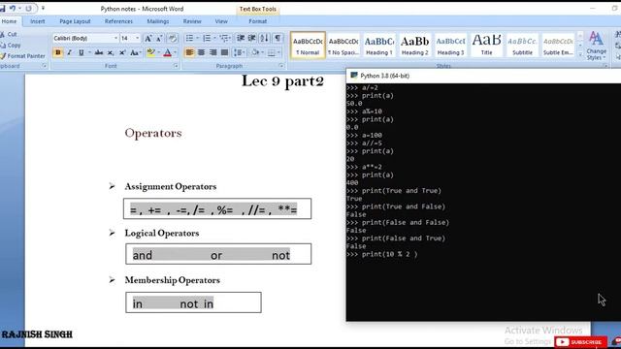Toggle Underline formatting

[81, 52]
